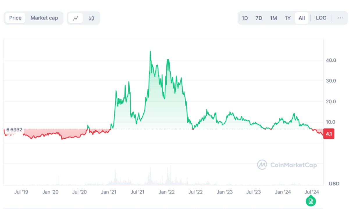Switch to the candlestick chart icon
Viewport: 349px width, 209px height.
pos(91,18)
